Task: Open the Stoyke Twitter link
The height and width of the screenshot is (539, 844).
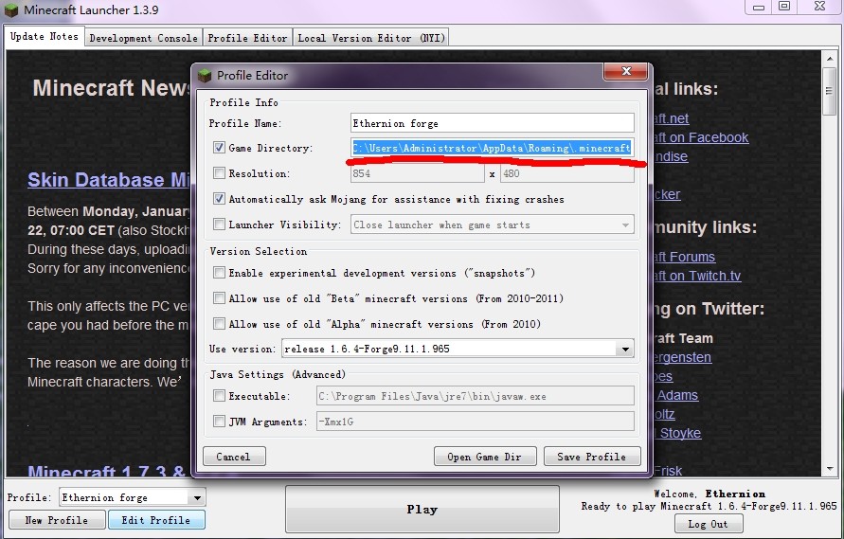Action: click(x=679, y=433)
